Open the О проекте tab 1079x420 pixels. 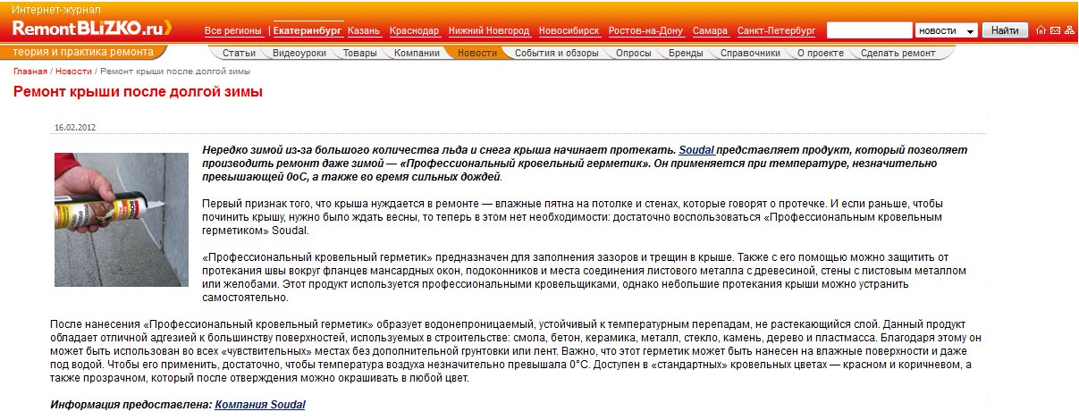click(820, 53)
